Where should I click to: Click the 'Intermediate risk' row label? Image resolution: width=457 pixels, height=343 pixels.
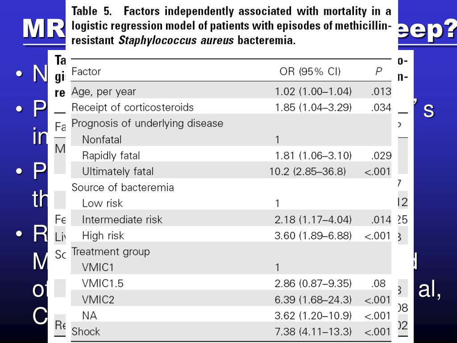click(x=122, y=219)
